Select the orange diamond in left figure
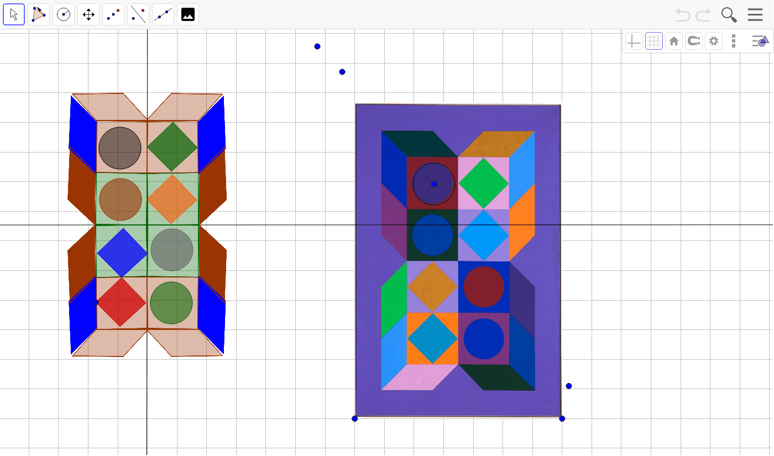The image size is (774, 456). 172,200
